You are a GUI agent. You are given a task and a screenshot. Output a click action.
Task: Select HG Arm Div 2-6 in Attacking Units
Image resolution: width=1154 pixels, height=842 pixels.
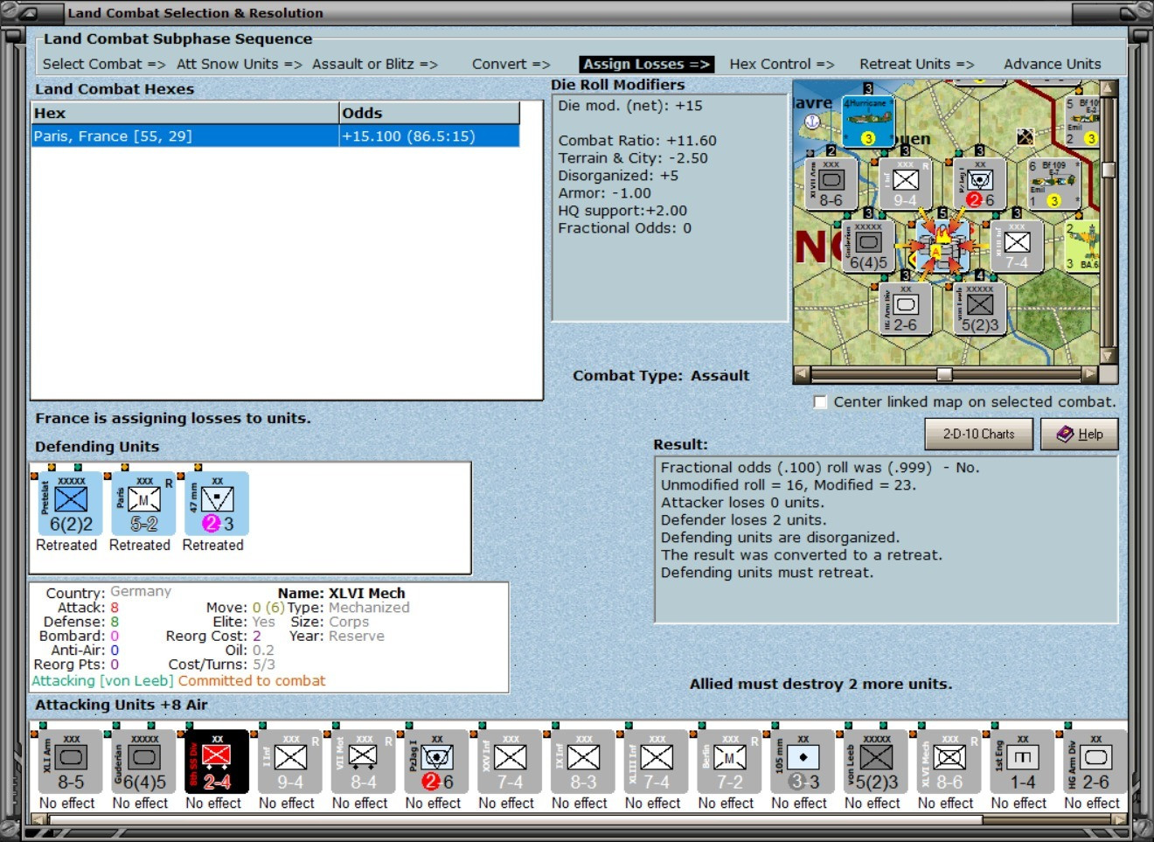tap(1094, 762)
